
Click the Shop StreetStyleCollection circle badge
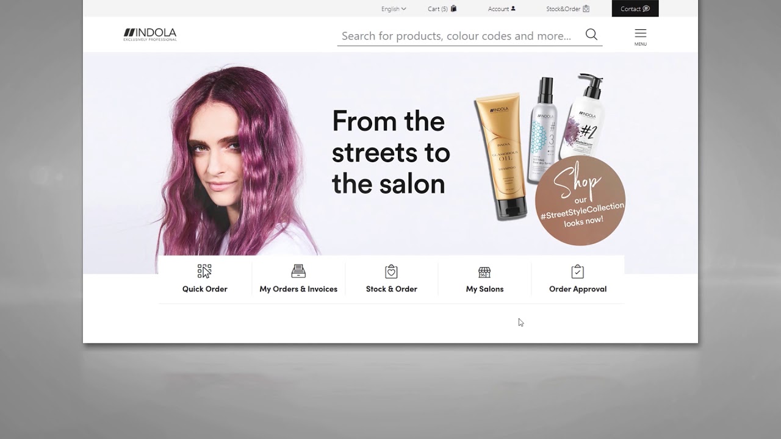(580, 201)
